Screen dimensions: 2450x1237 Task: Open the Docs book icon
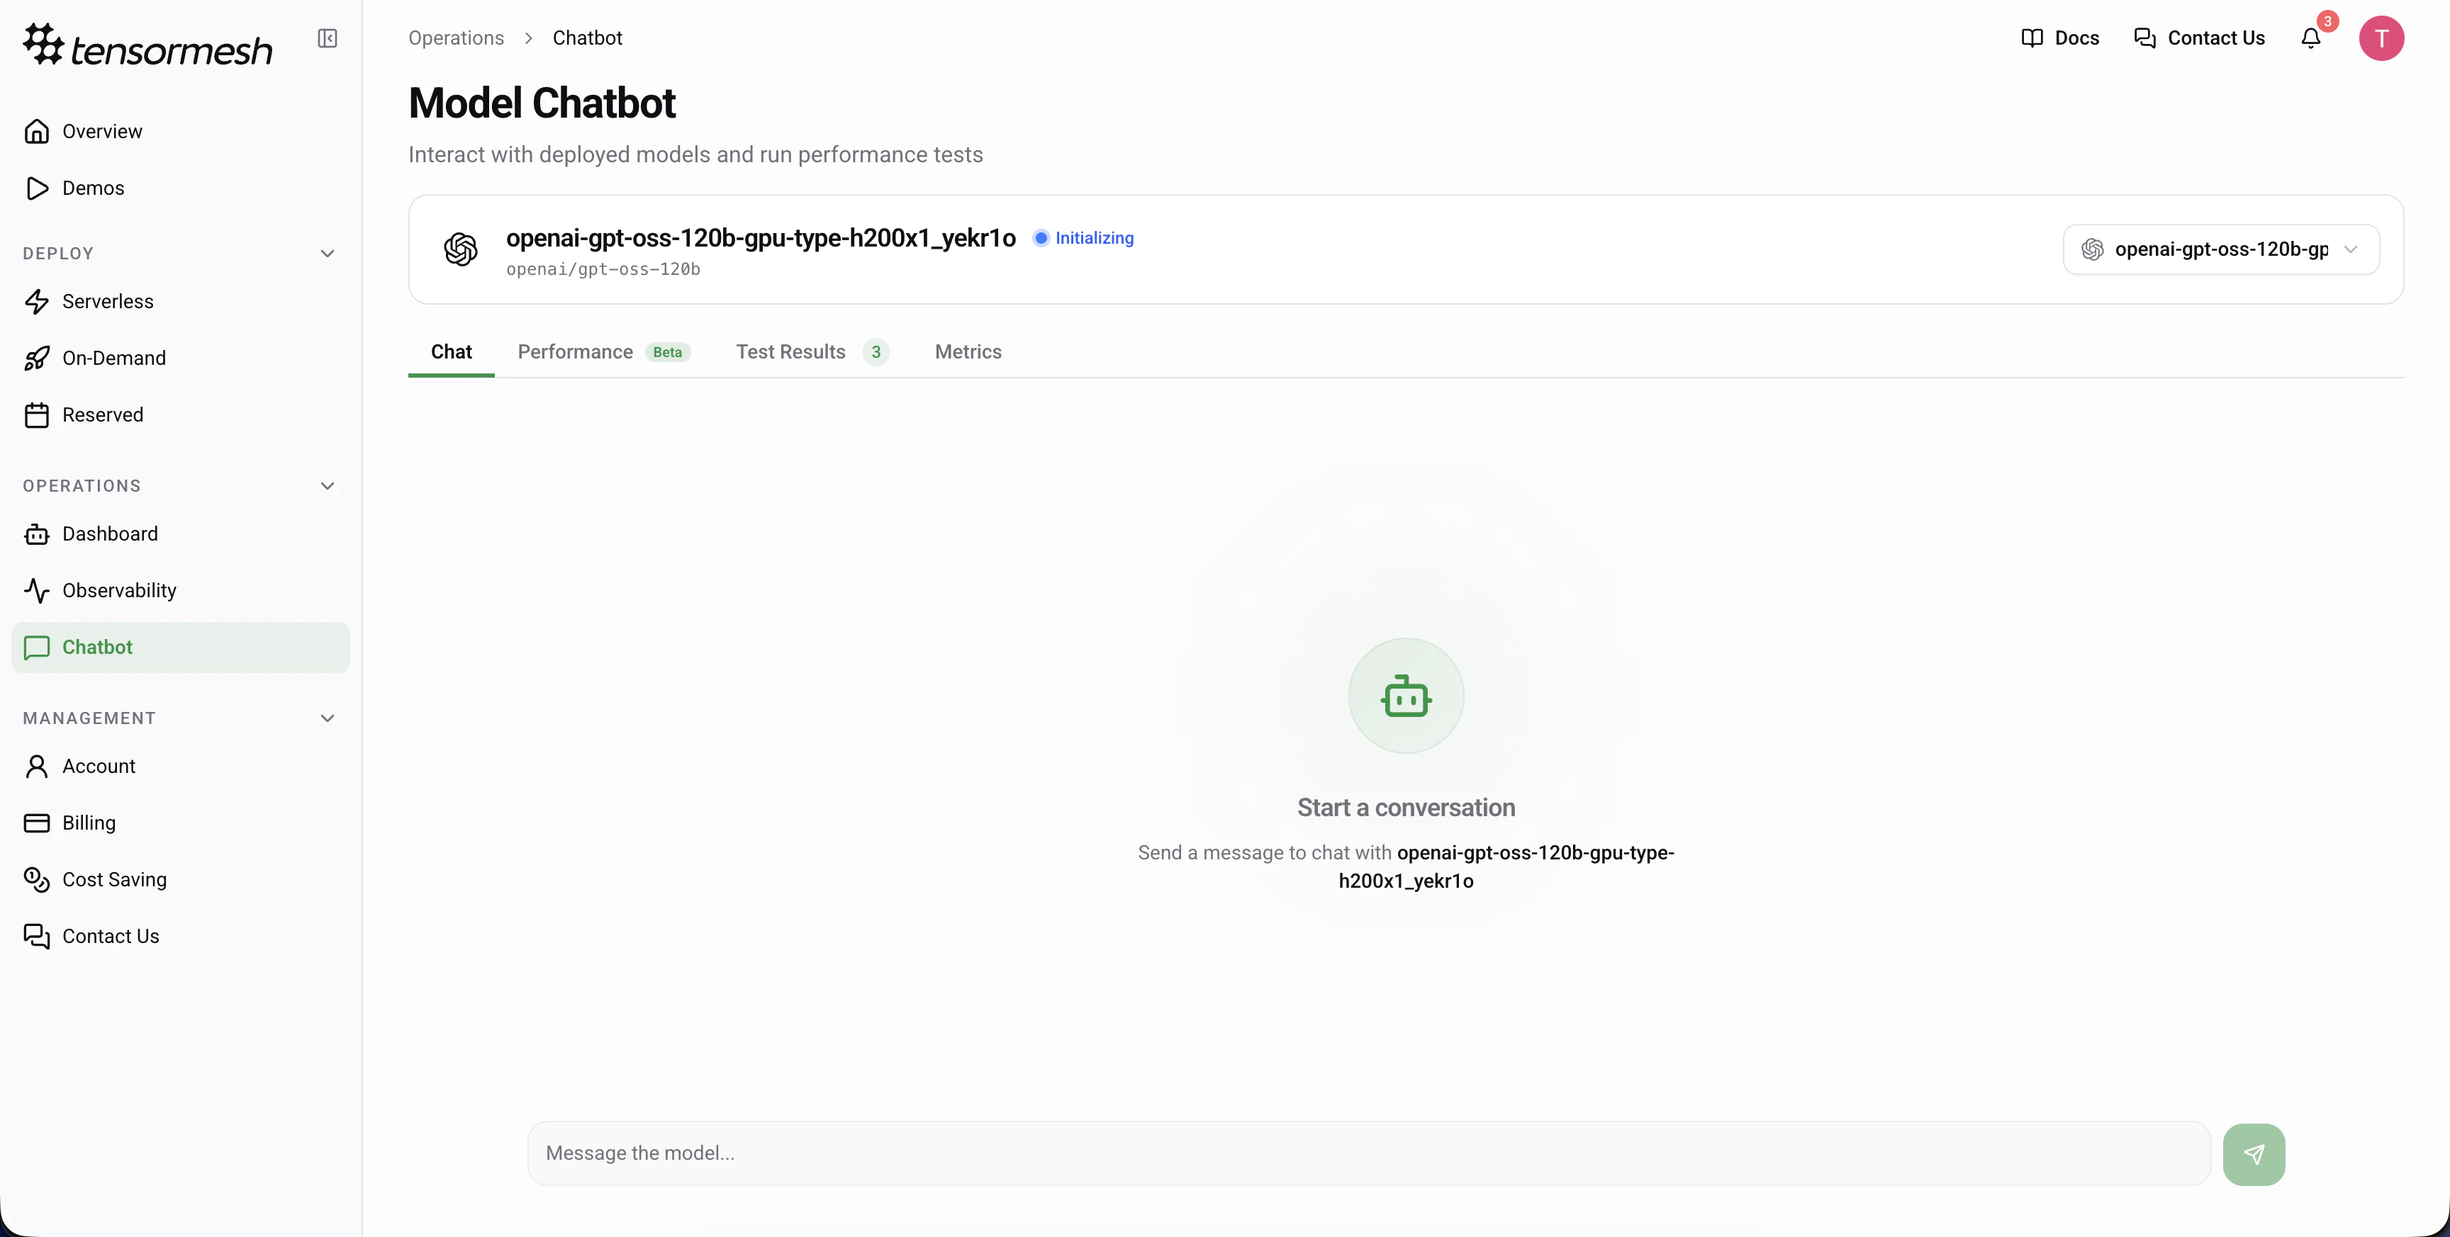tap(2032, 38)
